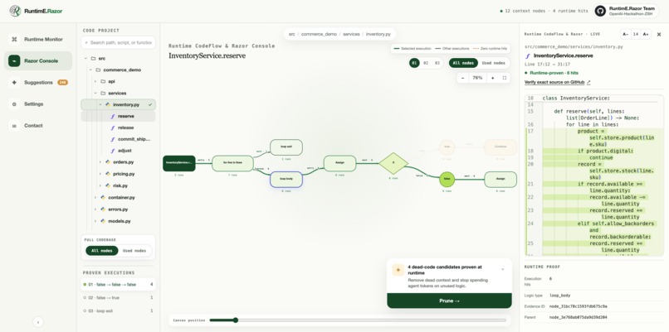Click the Settings gear icon
Viewport: 669px width, 332px height.
pos(14,104)
